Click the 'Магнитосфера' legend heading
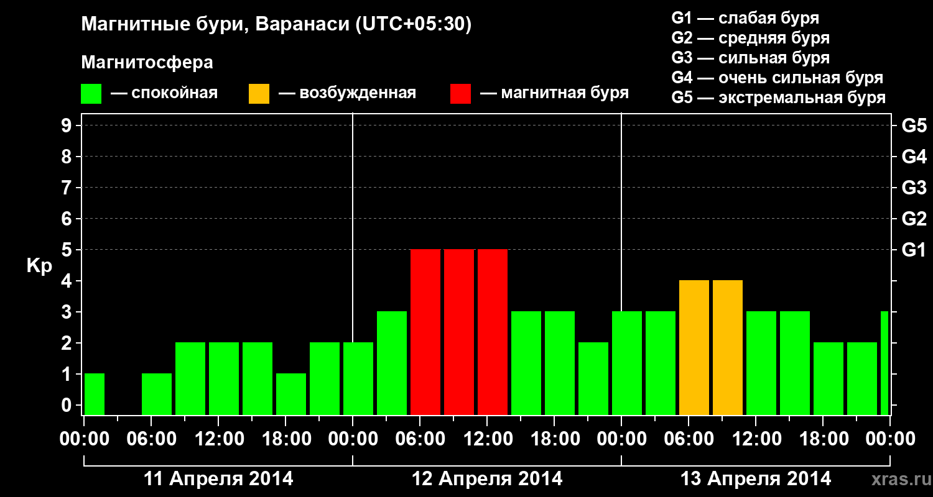This screenshot has height=497, width=933. 147,63
